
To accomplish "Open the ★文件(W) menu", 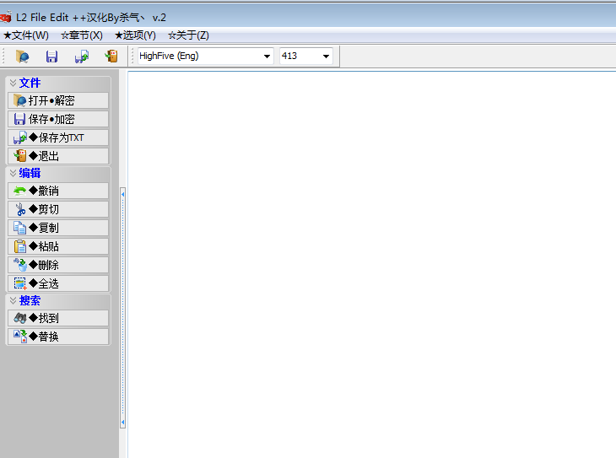I will click(26, 35).
